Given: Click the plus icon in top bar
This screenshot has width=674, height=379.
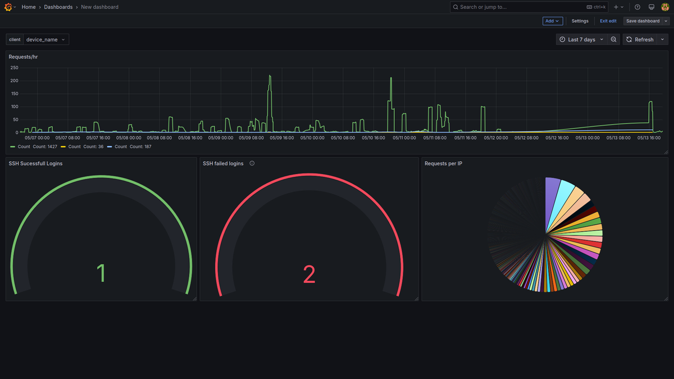Looking at the screenshot, I should pos(616,7).
